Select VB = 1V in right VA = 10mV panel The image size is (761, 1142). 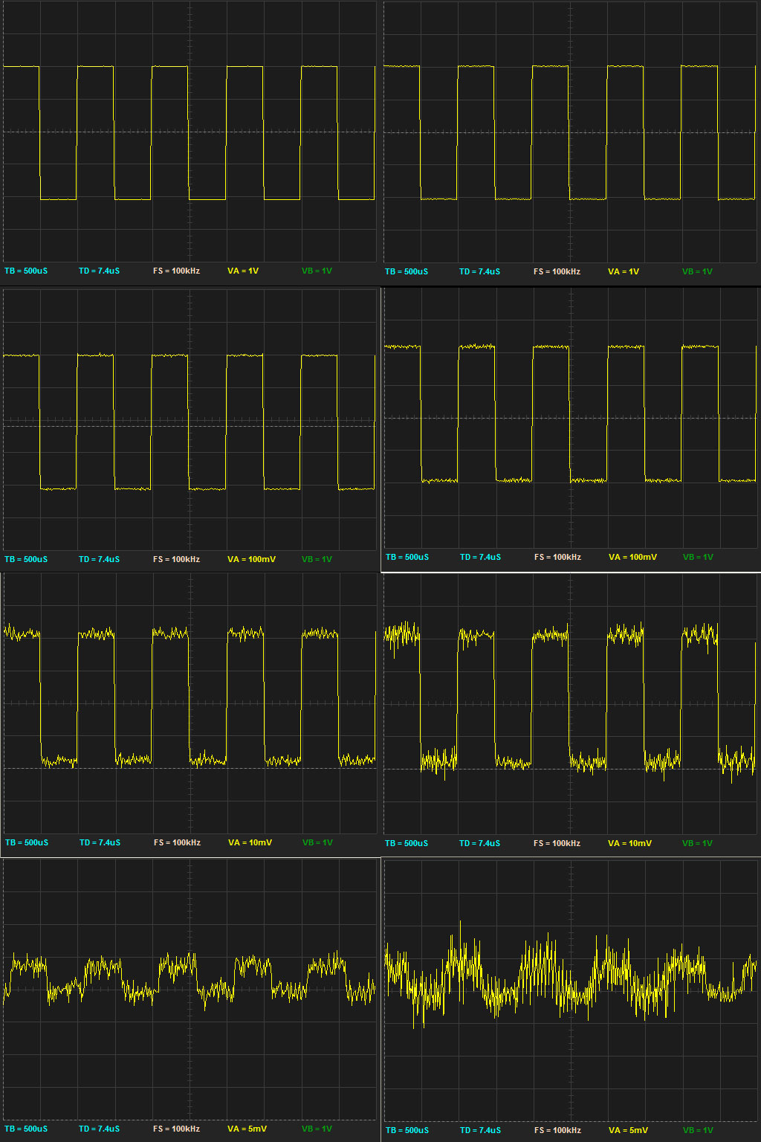click(697, 843)
